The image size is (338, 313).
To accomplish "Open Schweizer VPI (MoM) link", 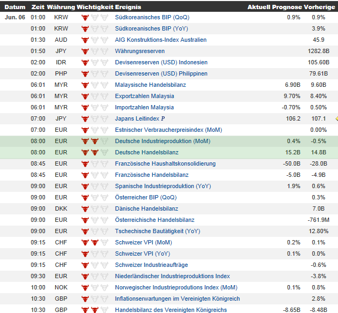I will click(x=143, y=242).
